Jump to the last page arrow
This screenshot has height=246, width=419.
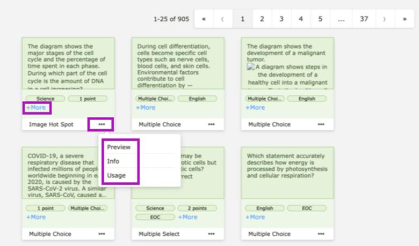pyautogui.click(x=404, y=19)
